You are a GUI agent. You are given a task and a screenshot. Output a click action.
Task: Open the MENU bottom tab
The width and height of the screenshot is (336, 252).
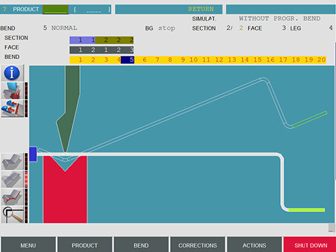28,245
